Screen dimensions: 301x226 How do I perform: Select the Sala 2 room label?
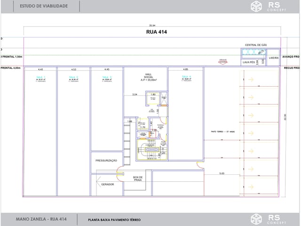pos(74,77)
